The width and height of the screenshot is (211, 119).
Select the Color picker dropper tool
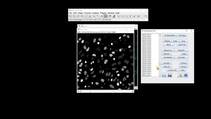pos(114,16)
